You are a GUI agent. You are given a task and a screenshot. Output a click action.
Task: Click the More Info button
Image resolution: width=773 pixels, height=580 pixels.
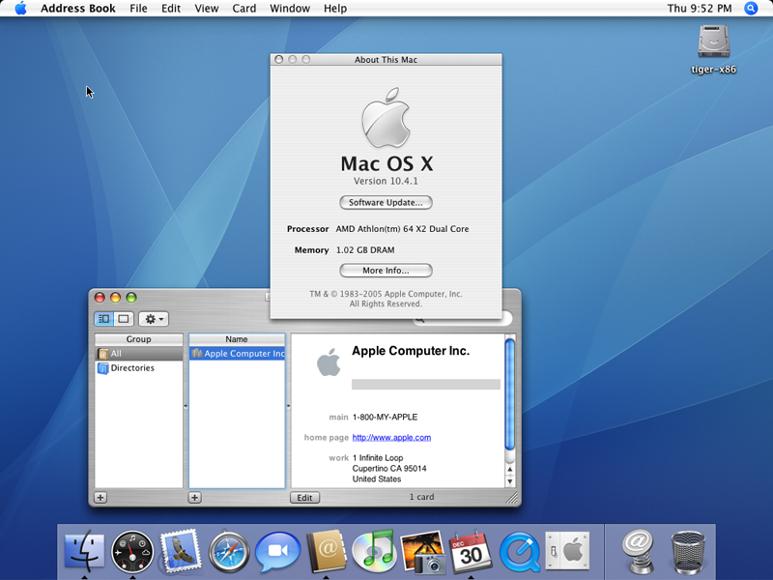(x=386, y=271)
